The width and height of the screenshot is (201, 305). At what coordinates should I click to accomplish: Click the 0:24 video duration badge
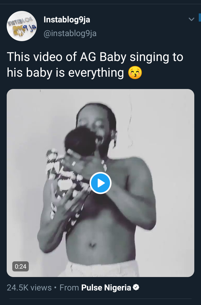tap(20, 266)
